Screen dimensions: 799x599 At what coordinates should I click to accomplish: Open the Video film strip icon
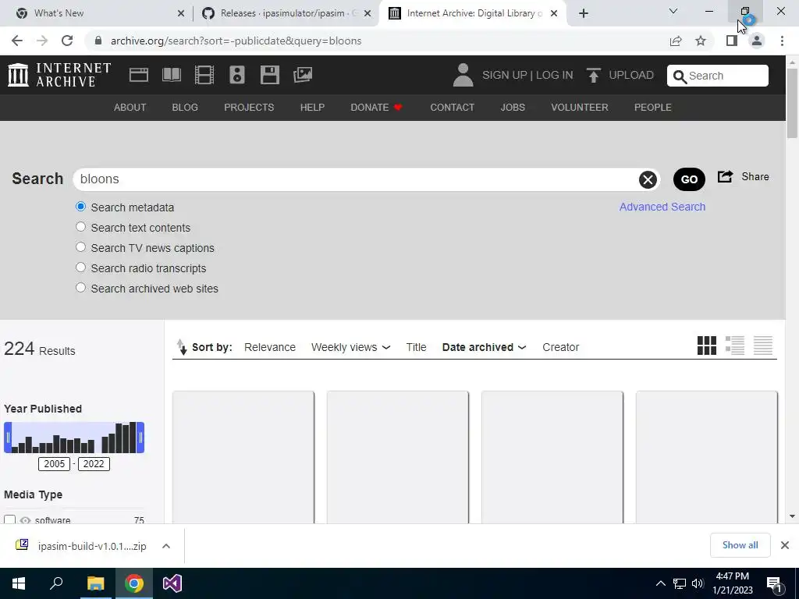coord(204,75)
